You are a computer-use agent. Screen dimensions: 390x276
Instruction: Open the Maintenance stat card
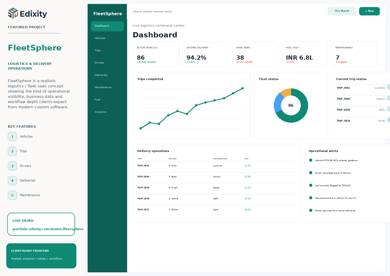(x=354, y=54)
